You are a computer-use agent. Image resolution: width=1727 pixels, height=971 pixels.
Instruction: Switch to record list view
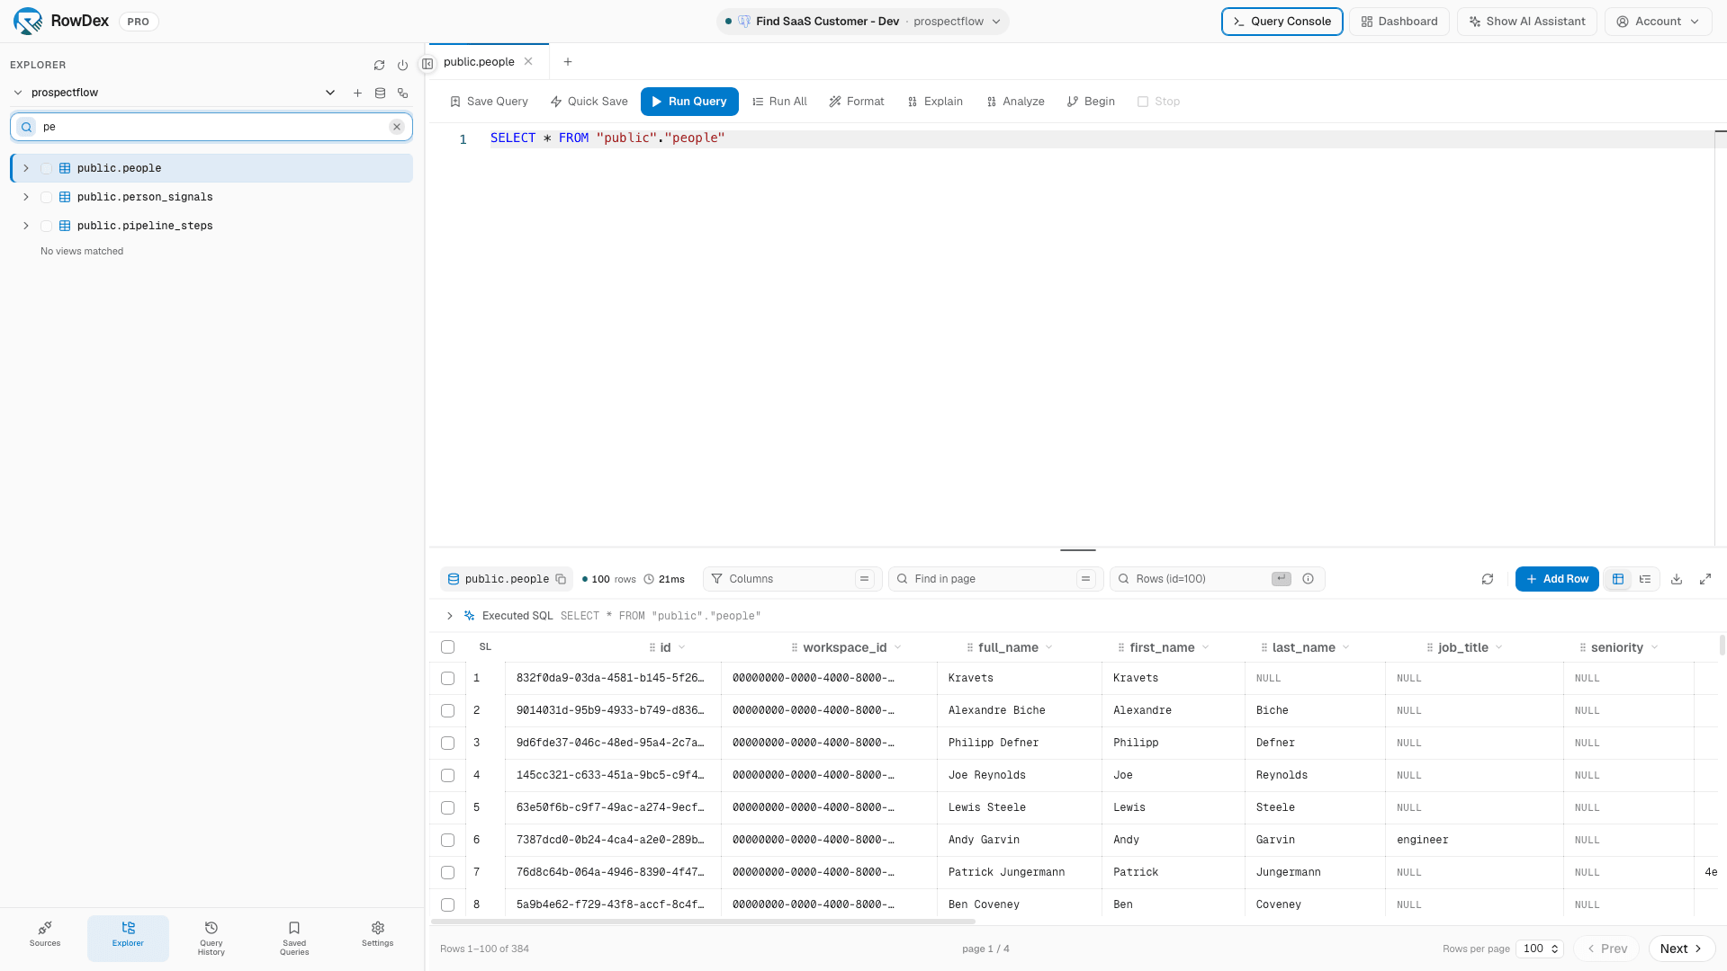pos(1645,579)
